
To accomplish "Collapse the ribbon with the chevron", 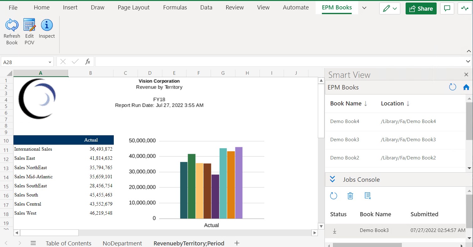I will click(469, 51).
